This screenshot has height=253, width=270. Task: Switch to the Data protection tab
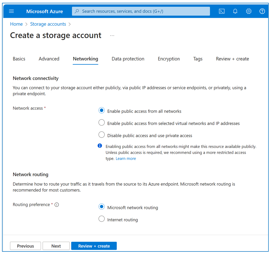(x=128, y=59)
